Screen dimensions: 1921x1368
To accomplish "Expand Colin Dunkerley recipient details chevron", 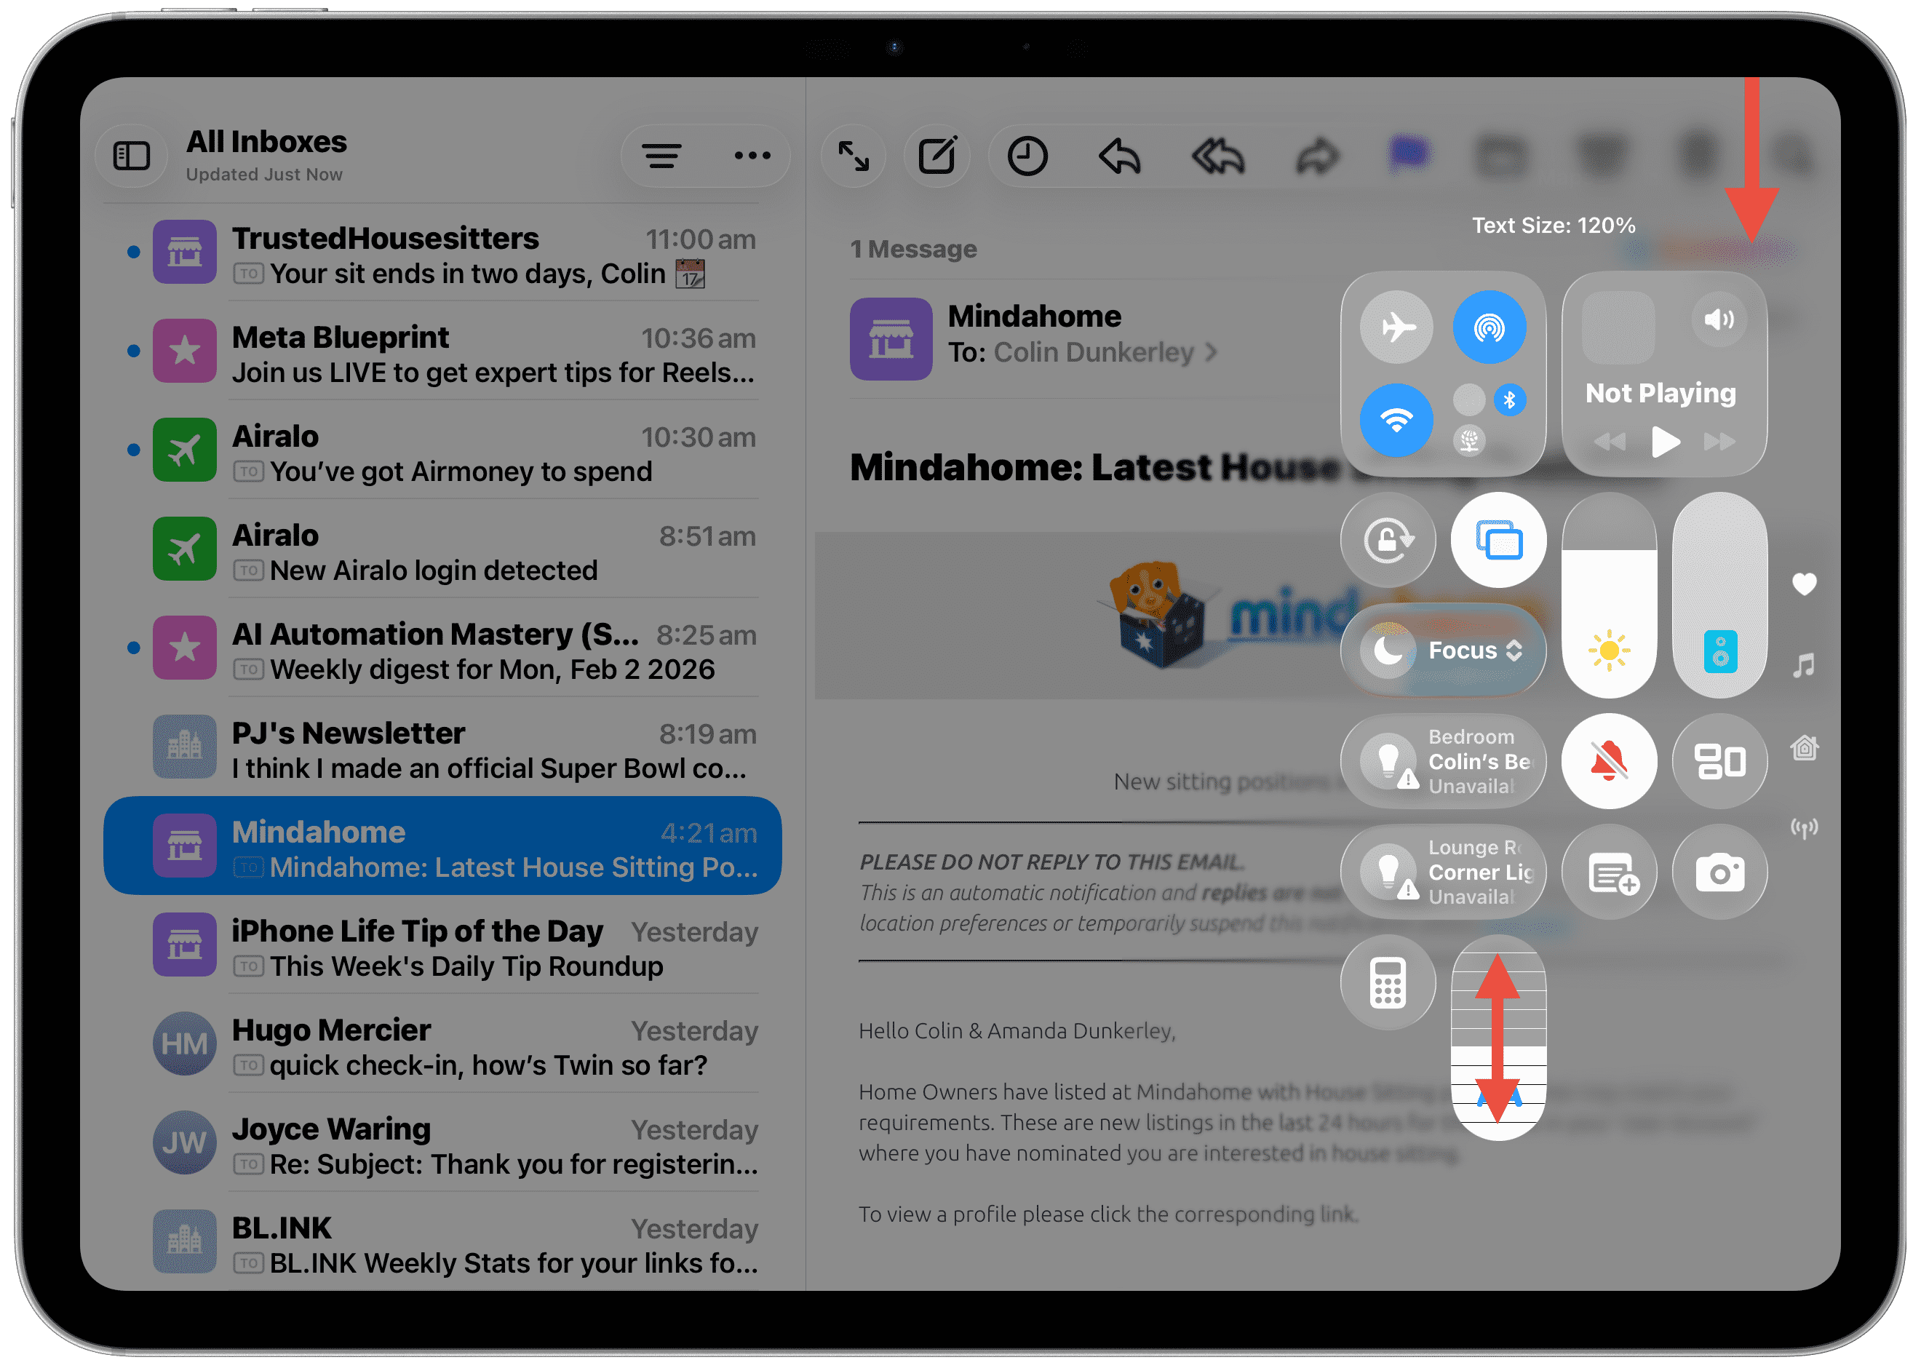I will point(1211,352).
